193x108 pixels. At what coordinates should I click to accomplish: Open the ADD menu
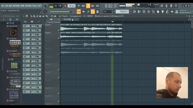click(x=10, y=6)
